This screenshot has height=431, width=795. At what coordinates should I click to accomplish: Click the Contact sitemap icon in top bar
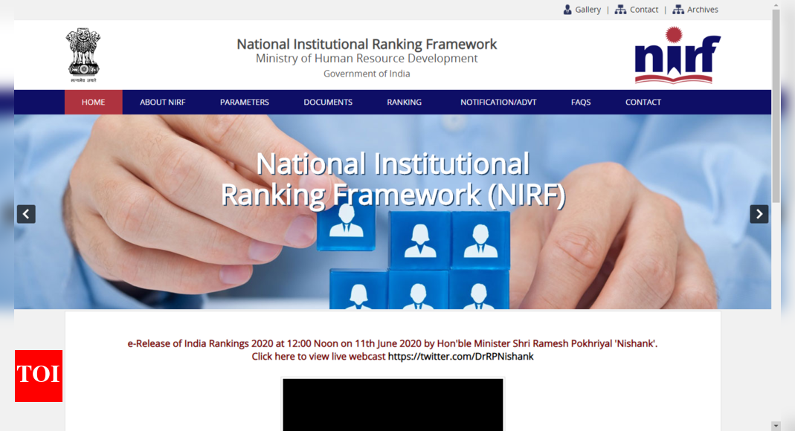coord(620,10)
